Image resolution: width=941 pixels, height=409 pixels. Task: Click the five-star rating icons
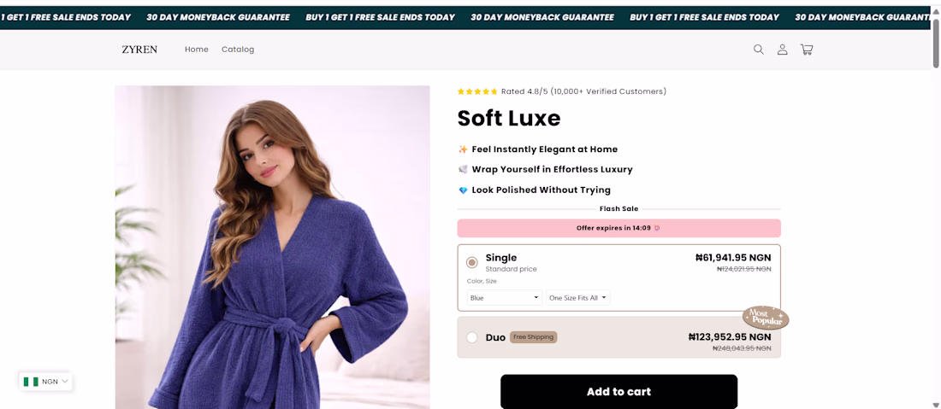coord(477,91)
